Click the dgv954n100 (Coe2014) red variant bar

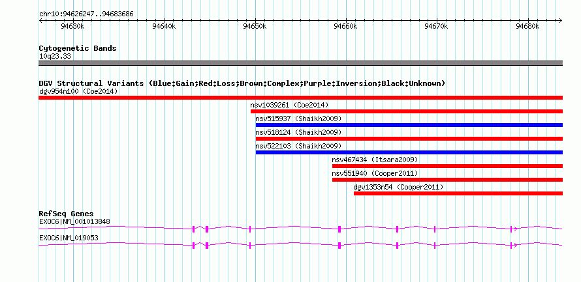click(300, 98)
